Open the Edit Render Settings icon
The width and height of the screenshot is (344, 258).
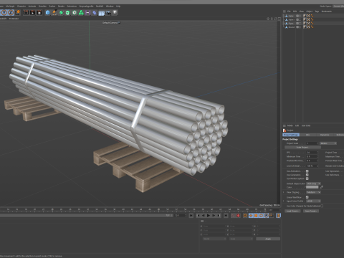coord(39,12)
